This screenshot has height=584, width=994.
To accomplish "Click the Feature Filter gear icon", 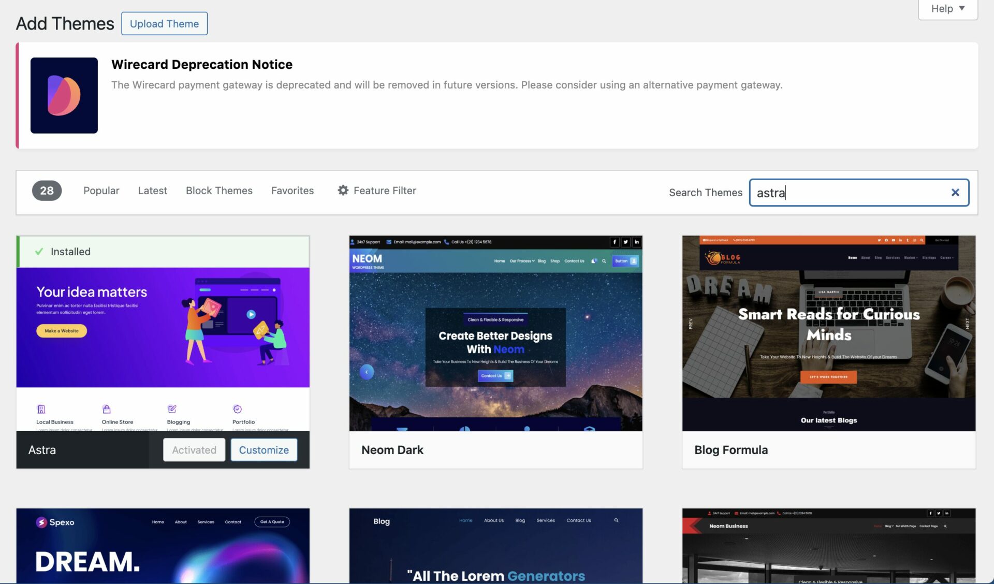I will coord(343,191).
